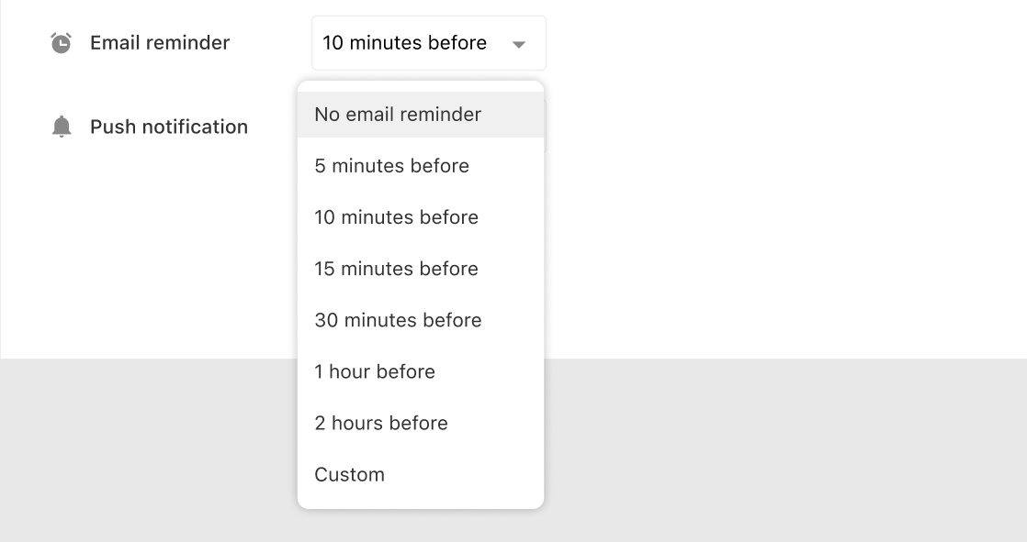Choose the last entry to set custom time
Viewport: 1027px width, 542px height.
pos(350,474)
